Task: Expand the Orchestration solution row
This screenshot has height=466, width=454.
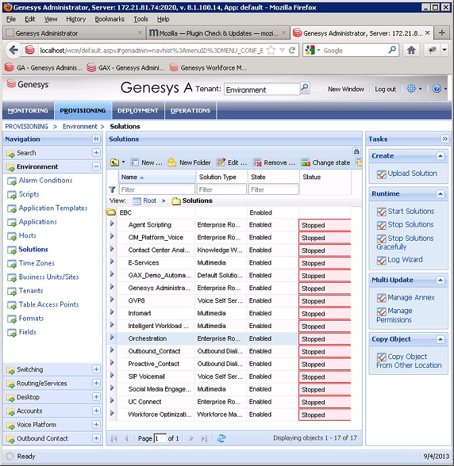Action: pyautogui.click(x=112, y=337)
